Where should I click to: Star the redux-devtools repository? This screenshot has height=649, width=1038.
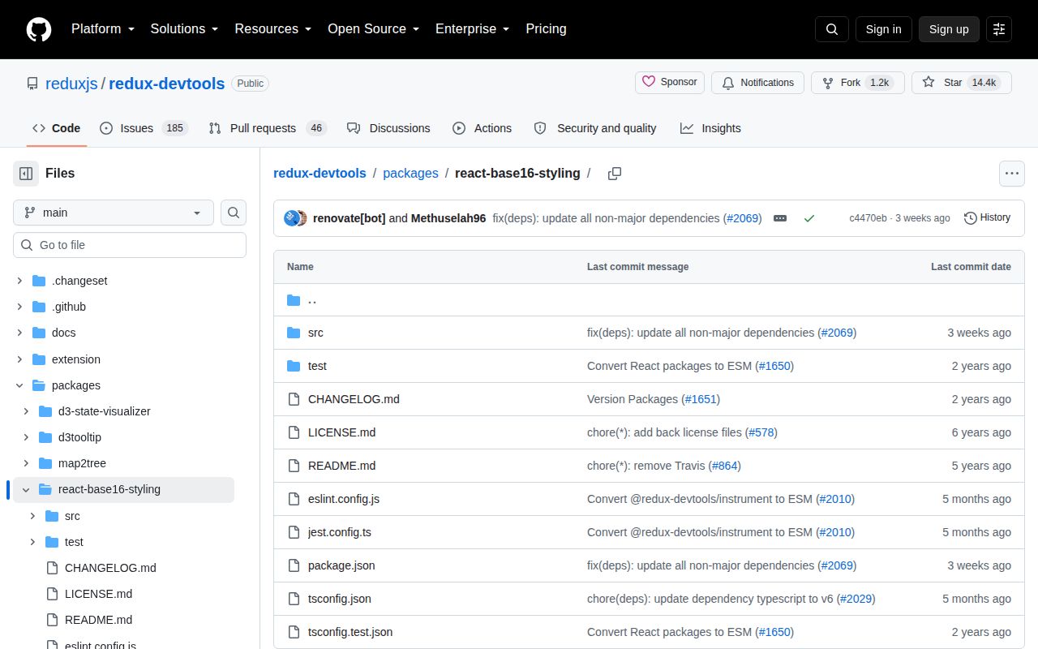pos(962,83)
